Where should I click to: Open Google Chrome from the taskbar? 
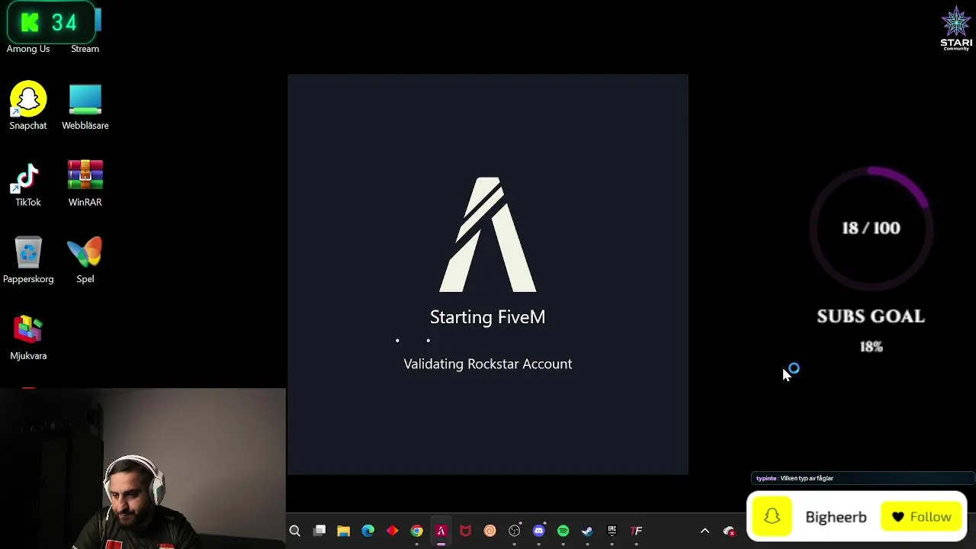pyautogui.click(x=417, y=531)
